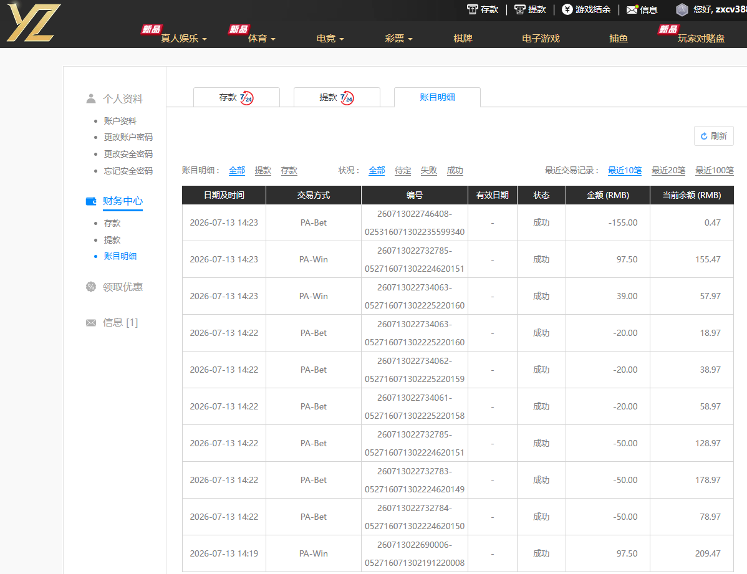
Task: Click the 0.47 balance cell
Action: click(x=692, y=223)
